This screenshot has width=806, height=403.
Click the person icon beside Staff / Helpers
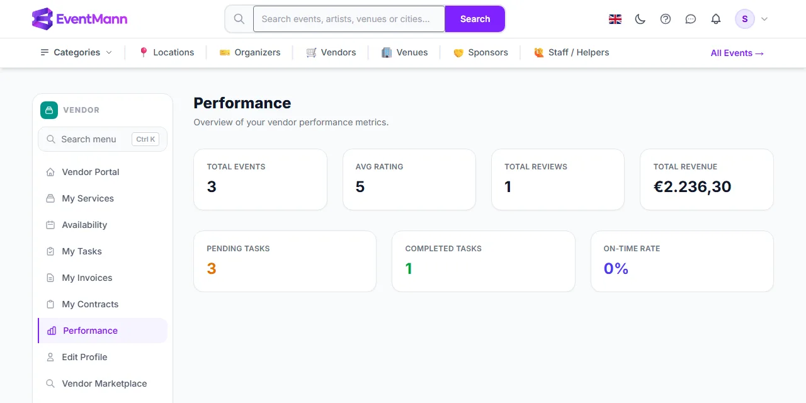[538, 52]
